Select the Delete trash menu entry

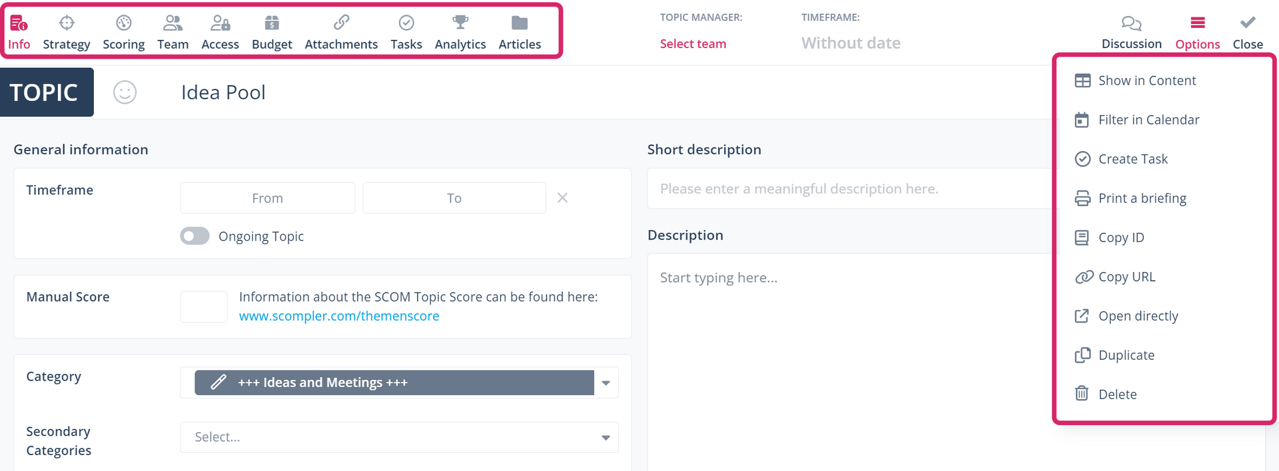click(x=1117, y=394)
